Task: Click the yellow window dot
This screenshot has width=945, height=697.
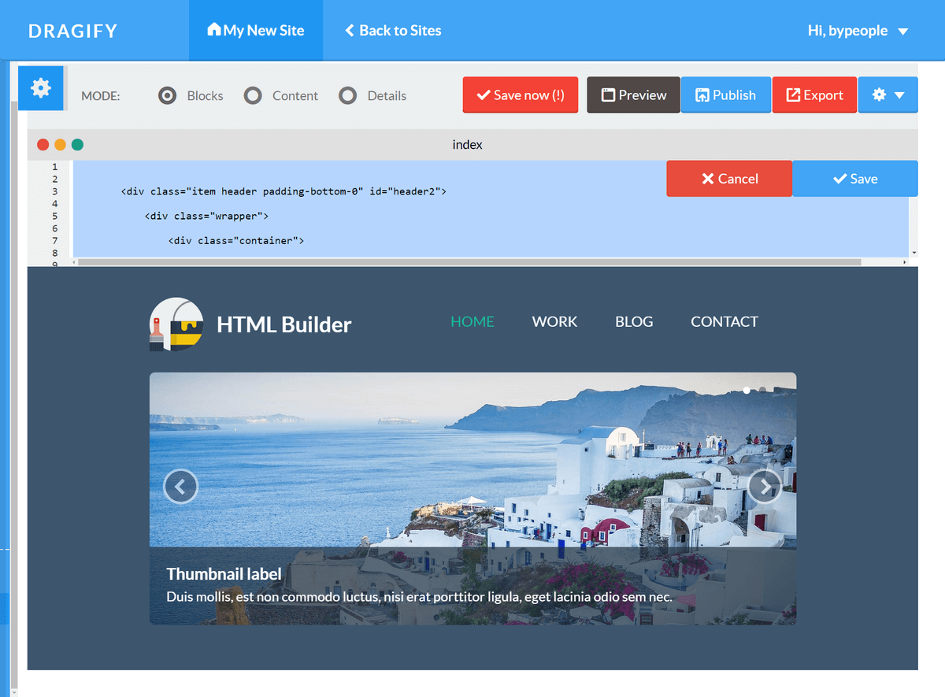Action: (60, 145)
